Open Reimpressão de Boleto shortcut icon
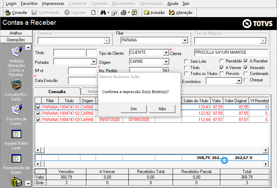 (16, 158)
